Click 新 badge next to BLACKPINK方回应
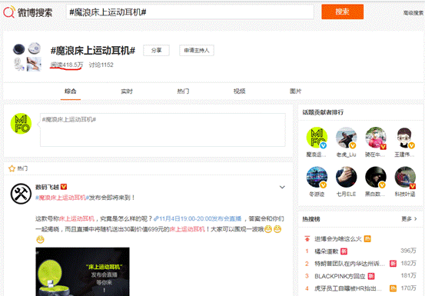 tap(371, 276)
